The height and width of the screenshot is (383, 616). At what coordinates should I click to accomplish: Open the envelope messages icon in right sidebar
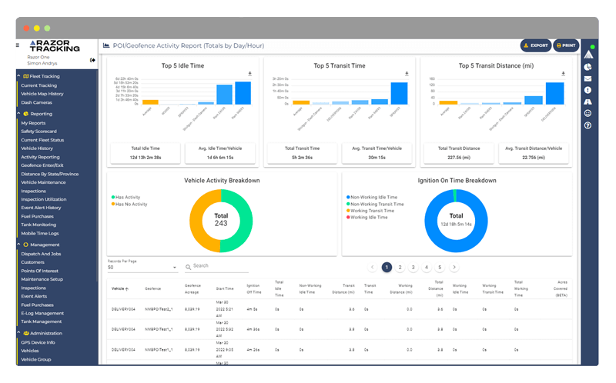point(588,78)
